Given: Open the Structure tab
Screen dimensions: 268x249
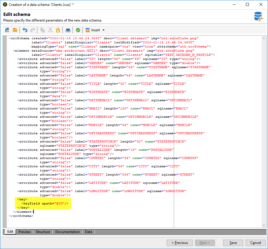Looking at the screenshot, I should [x=43, y=232].
